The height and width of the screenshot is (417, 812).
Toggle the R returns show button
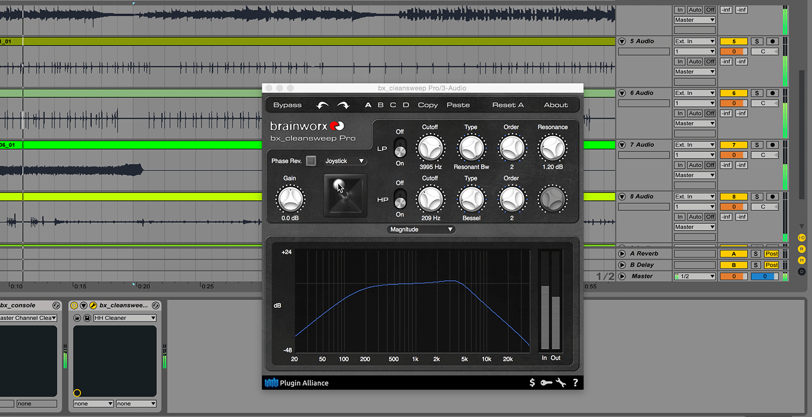pyautogui.click(x=802, y=249)
